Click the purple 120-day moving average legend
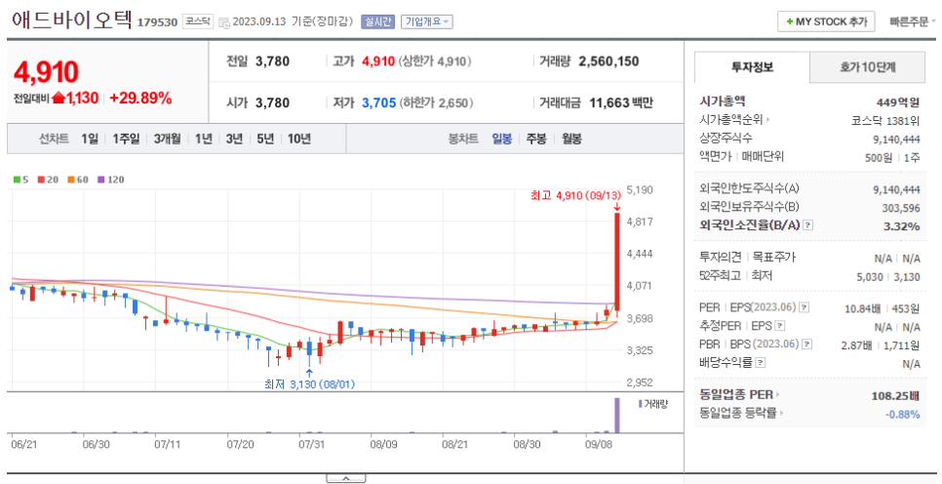The width and height of the screenshot is (942, 484). click(110, 180)
